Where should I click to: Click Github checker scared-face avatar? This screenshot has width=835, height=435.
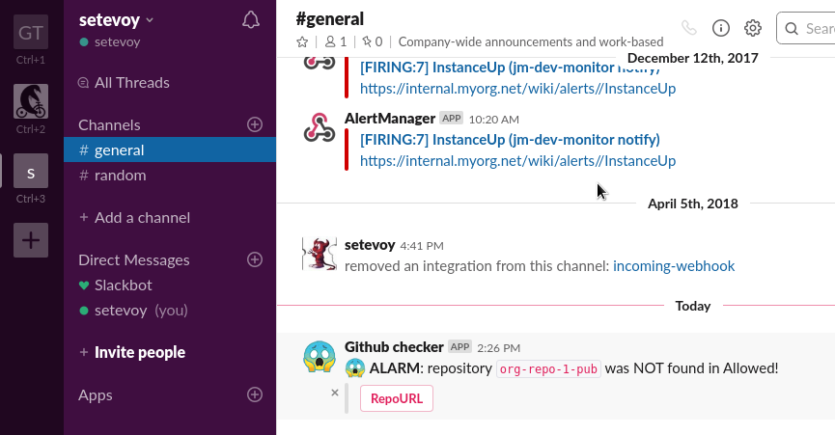(320, 356)
